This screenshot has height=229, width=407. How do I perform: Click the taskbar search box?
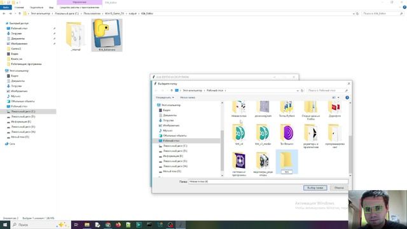[x=40, y=225]
